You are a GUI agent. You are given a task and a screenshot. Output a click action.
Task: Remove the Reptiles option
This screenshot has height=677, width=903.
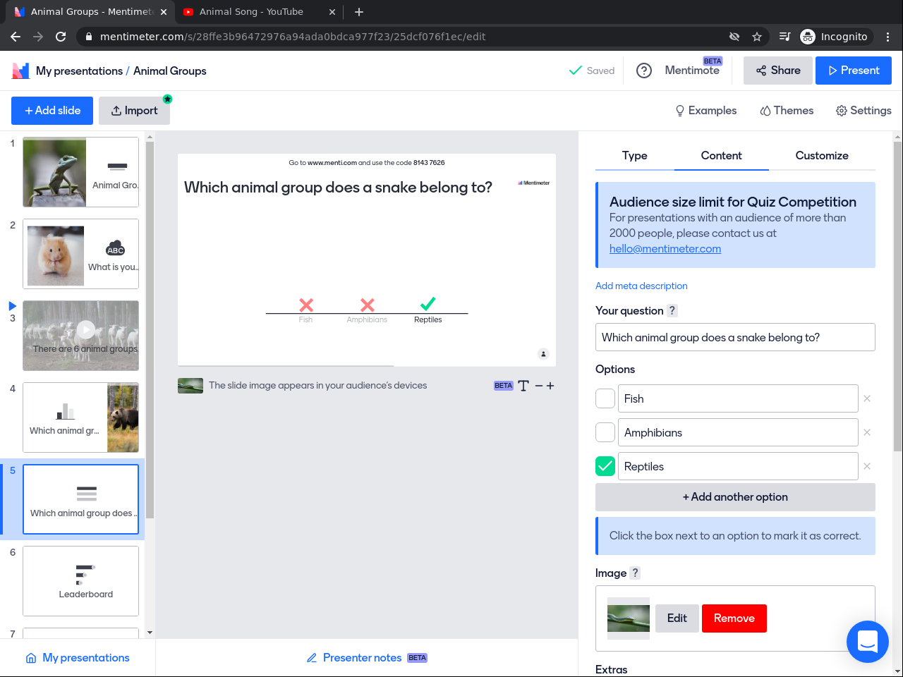tap(867, 466)
